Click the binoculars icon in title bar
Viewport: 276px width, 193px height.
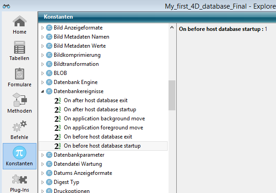7,6
